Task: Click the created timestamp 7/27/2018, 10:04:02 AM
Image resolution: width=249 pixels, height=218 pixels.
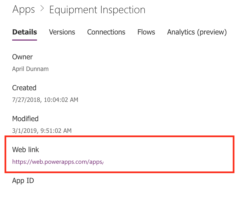Action: click(45, 100)
